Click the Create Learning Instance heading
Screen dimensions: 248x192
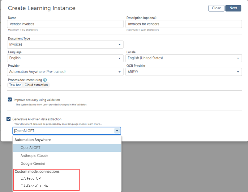point(42,8)
